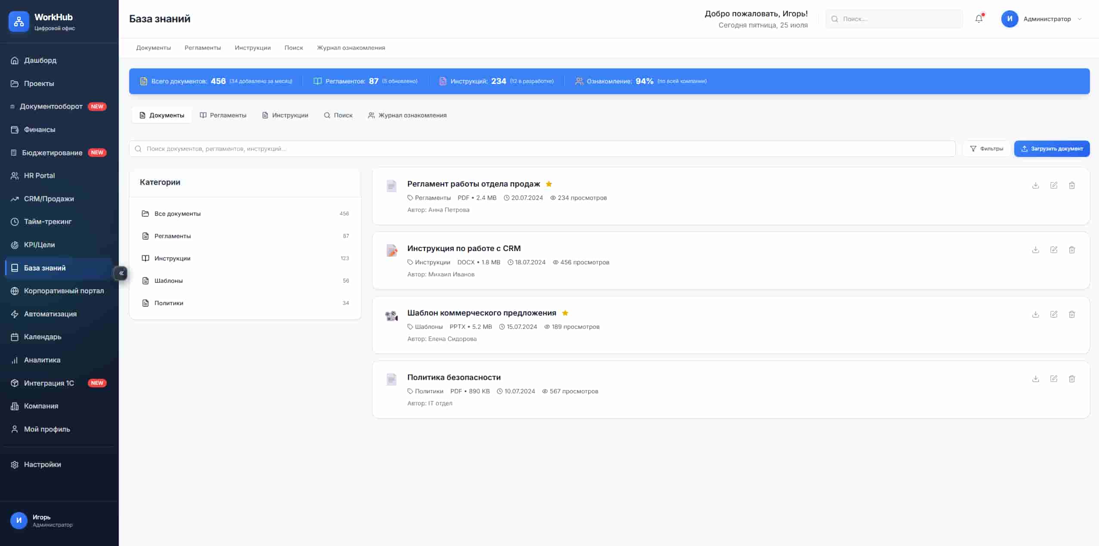1099x546 pixels.
Task: Click the Загрузить документ button
Action: click(1051, 149)
